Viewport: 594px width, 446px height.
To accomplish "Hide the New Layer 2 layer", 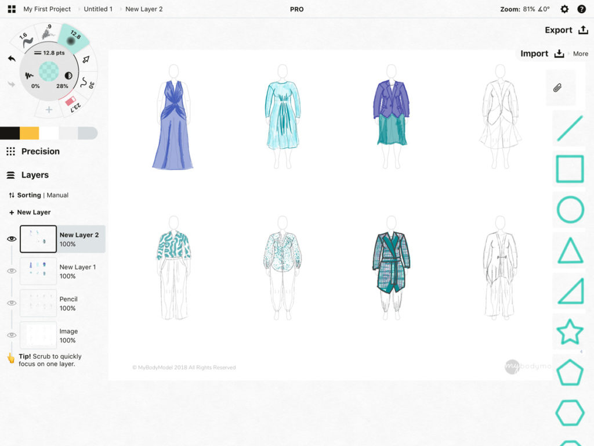I will click(x=12, y=239).
